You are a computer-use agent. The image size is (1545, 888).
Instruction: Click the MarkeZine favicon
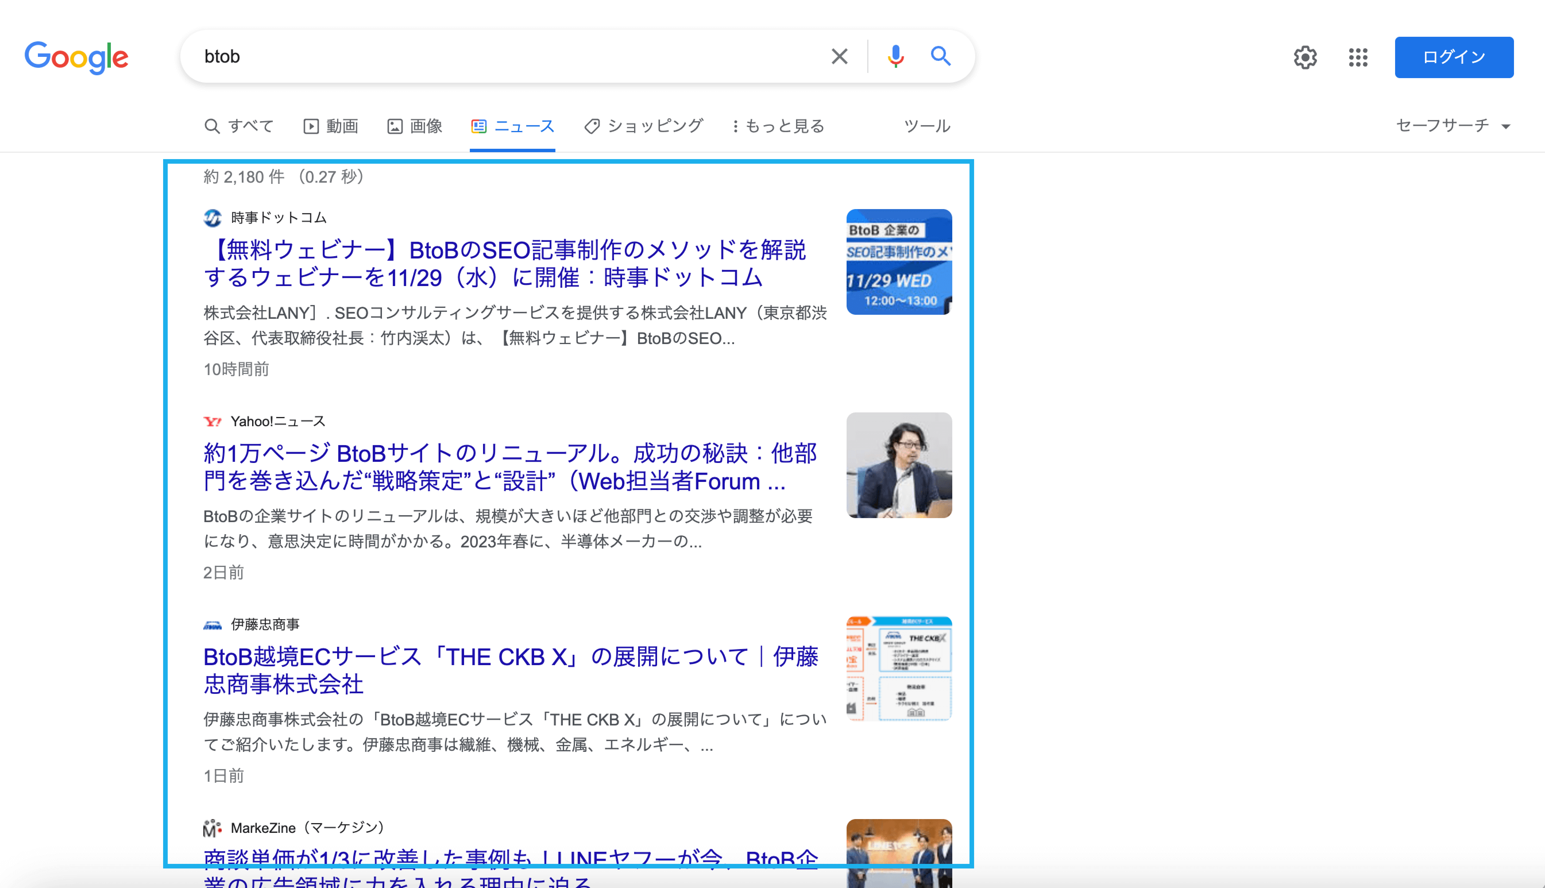[212, 828]
